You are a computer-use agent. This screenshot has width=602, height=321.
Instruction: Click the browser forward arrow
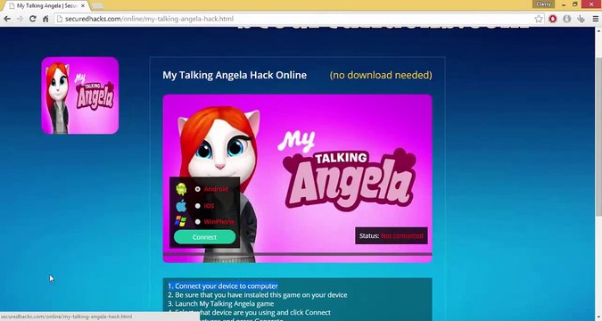(20, 19)
